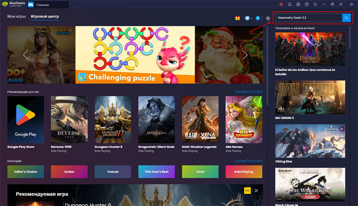Click the Viking Rise title text
Viewport: 358px width, 206px height.
pos(284,161)
